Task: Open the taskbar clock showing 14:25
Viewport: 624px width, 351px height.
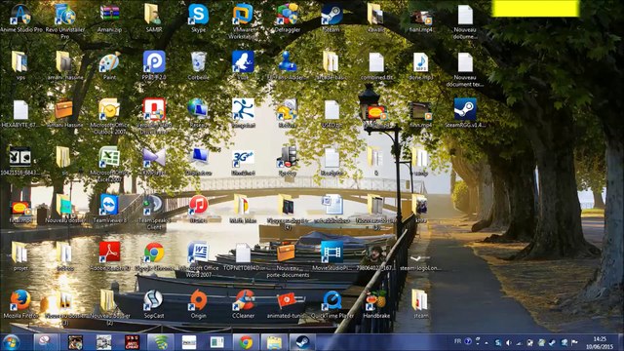Action: point(600,342)
